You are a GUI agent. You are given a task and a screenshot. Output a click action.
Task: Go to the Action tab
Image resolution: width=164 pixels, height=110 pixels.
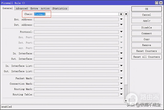[45, 8]
